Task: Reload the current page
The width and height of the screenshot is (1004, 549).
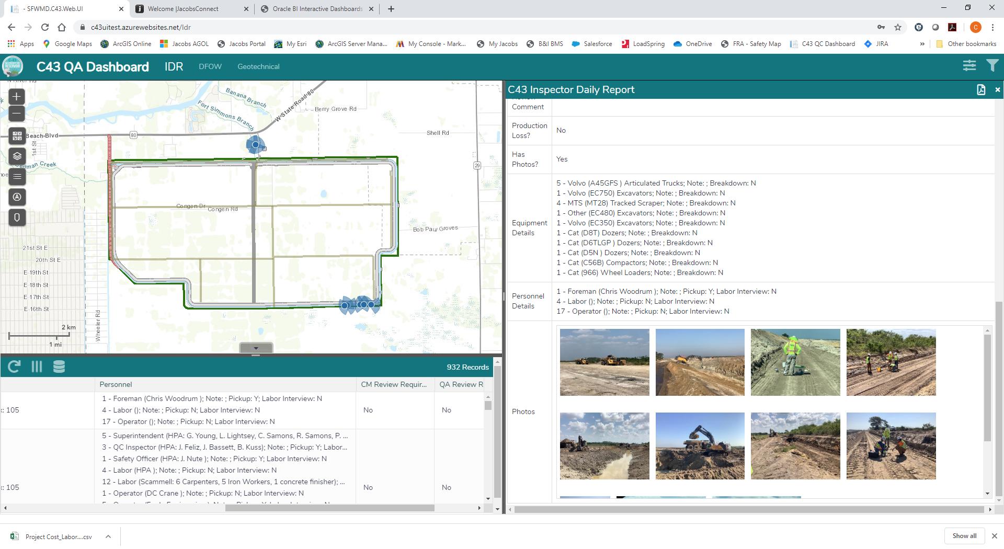Action: point(45,27)
